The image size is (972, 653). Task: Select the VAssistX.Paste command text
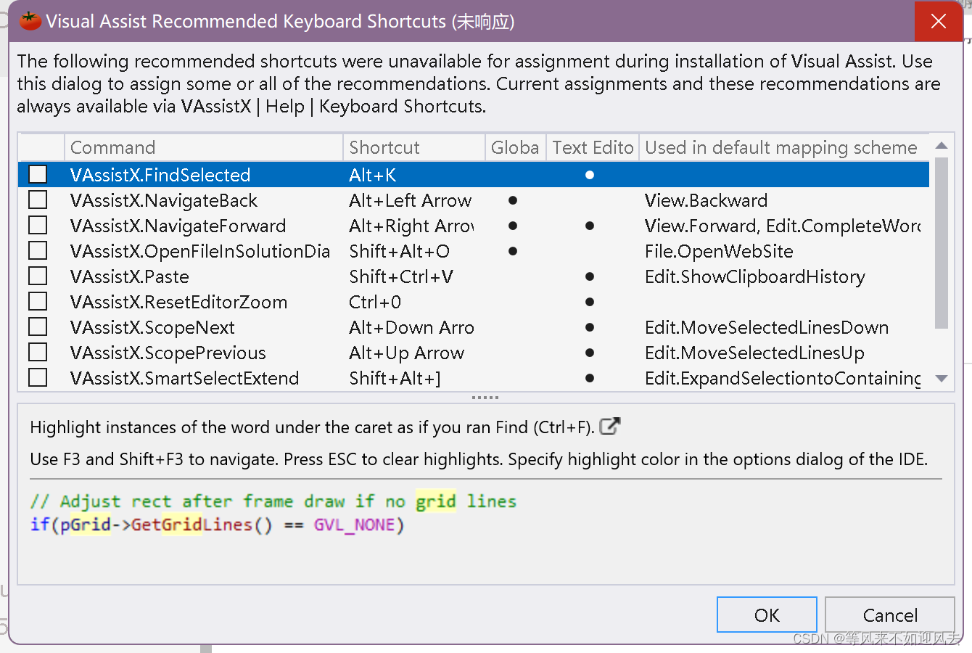click(130, 276)
